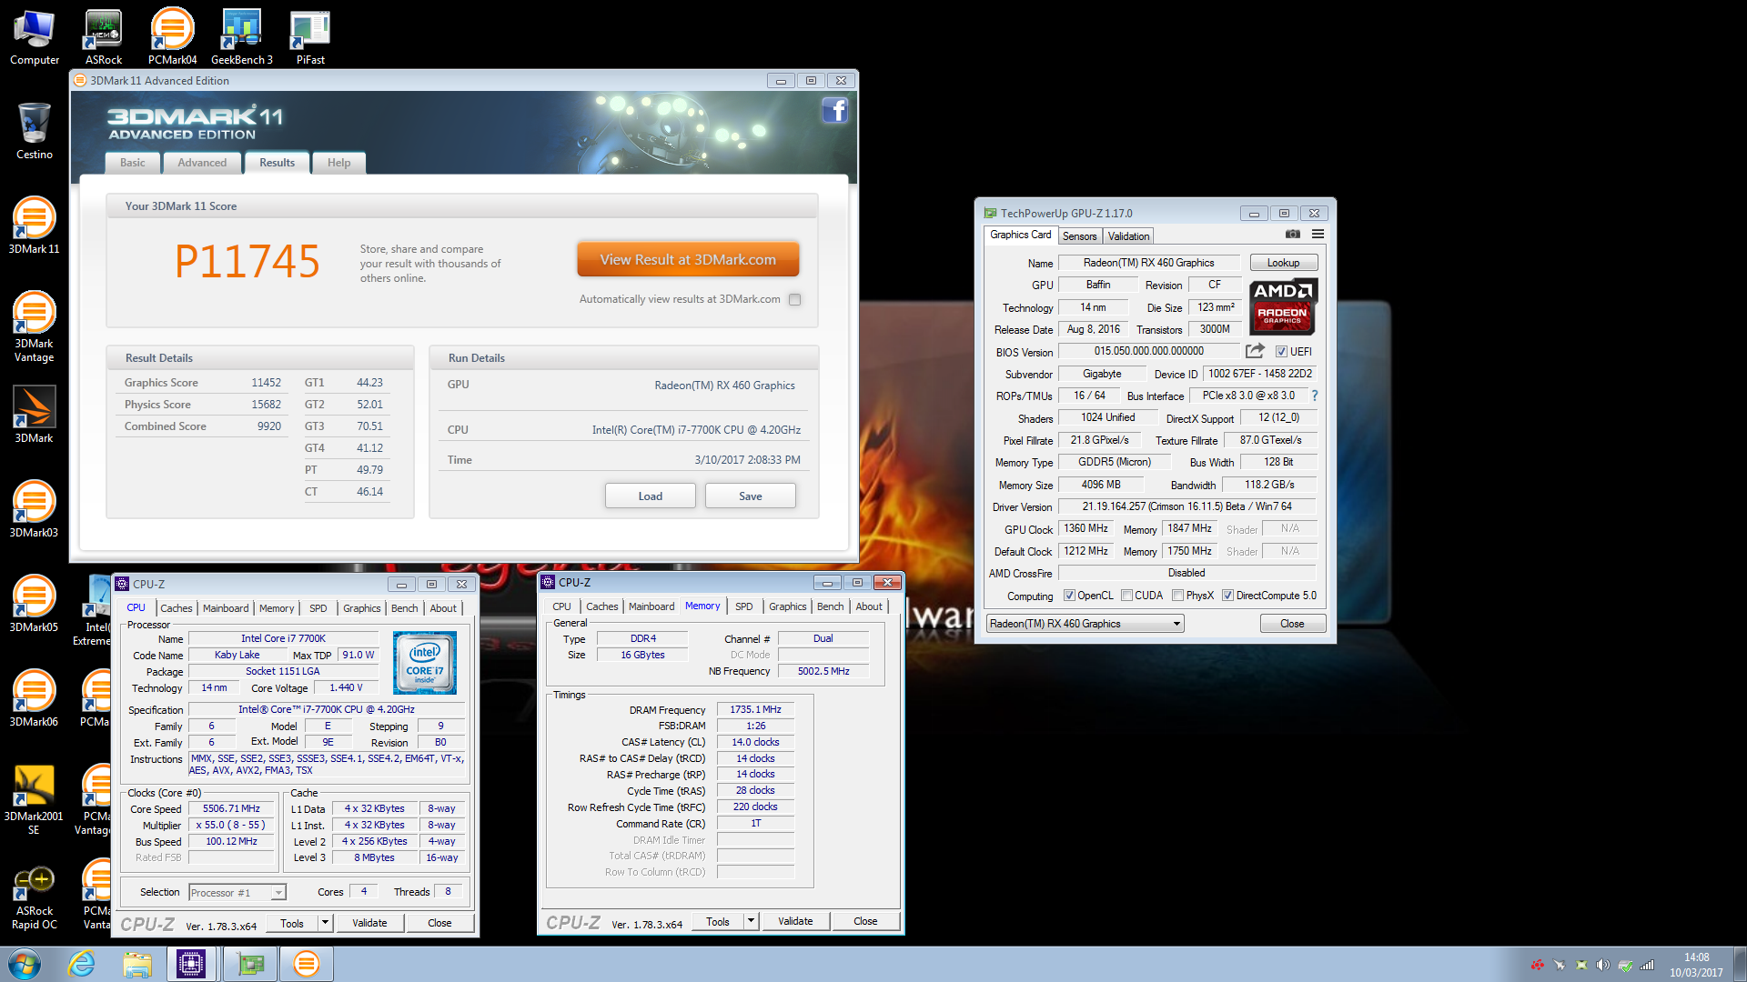This screenshot has height=982, width=1747.
Task: Launch the GeekBench 3 desktop shortcut
Action: click(x=241, y=38)
